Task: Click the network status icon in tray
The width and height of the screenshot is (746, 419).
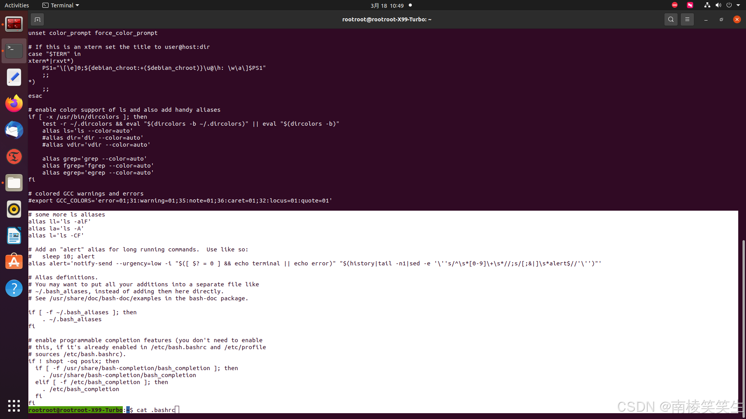Action: [707, 5]
